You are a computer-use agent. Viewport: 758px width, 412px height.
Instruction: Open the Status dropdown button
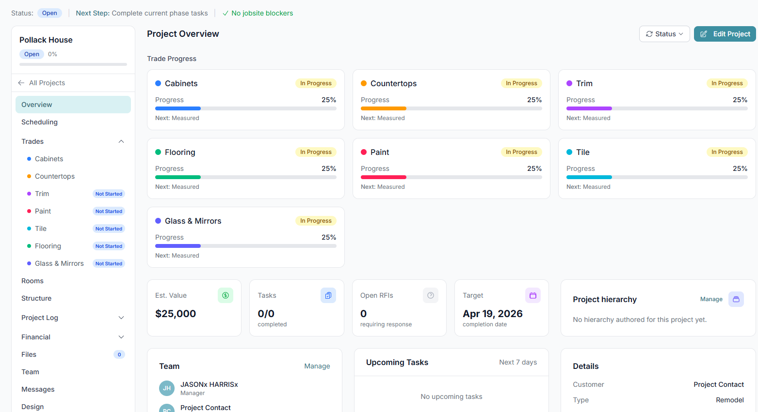(x=664, y=34)
